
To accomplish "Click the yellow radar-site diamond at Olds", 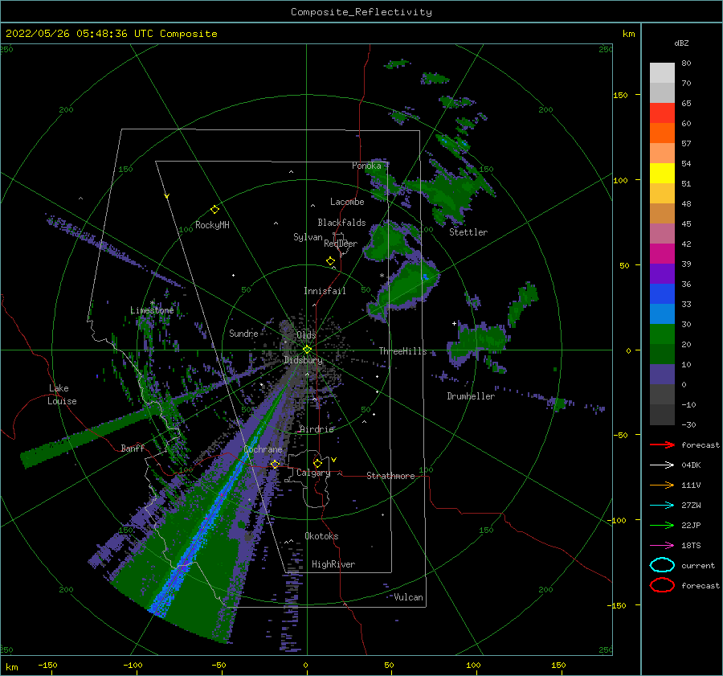I will click(x=307, y=350).
